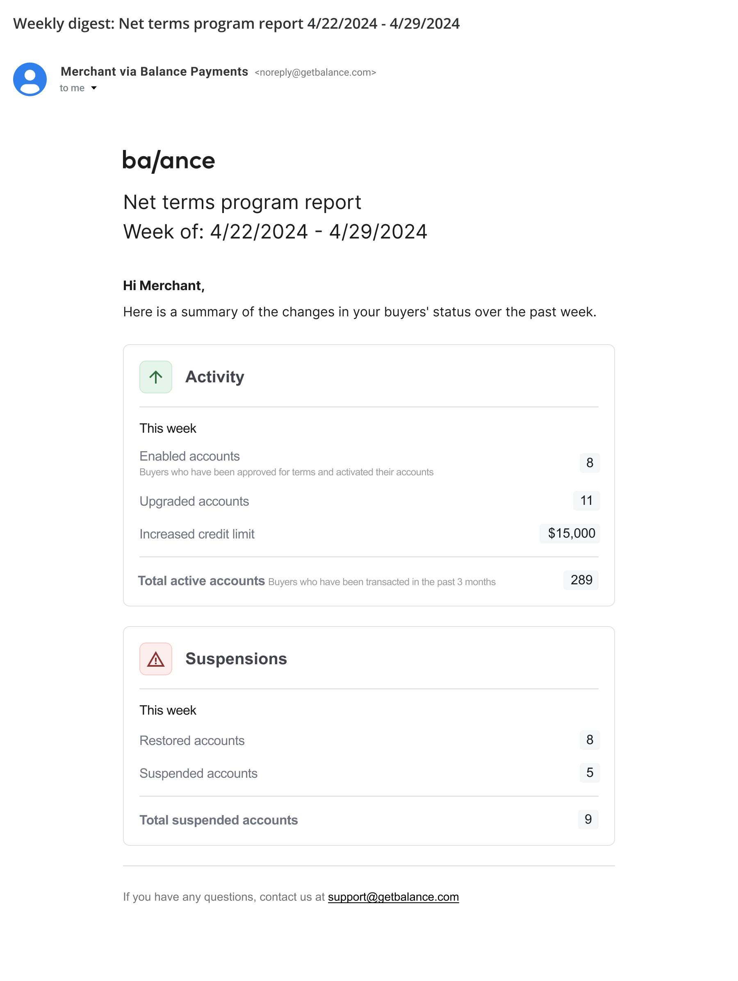738x981 pixels.
Task: Open the support@getbalance.com email link
Action: coord(393,897)
